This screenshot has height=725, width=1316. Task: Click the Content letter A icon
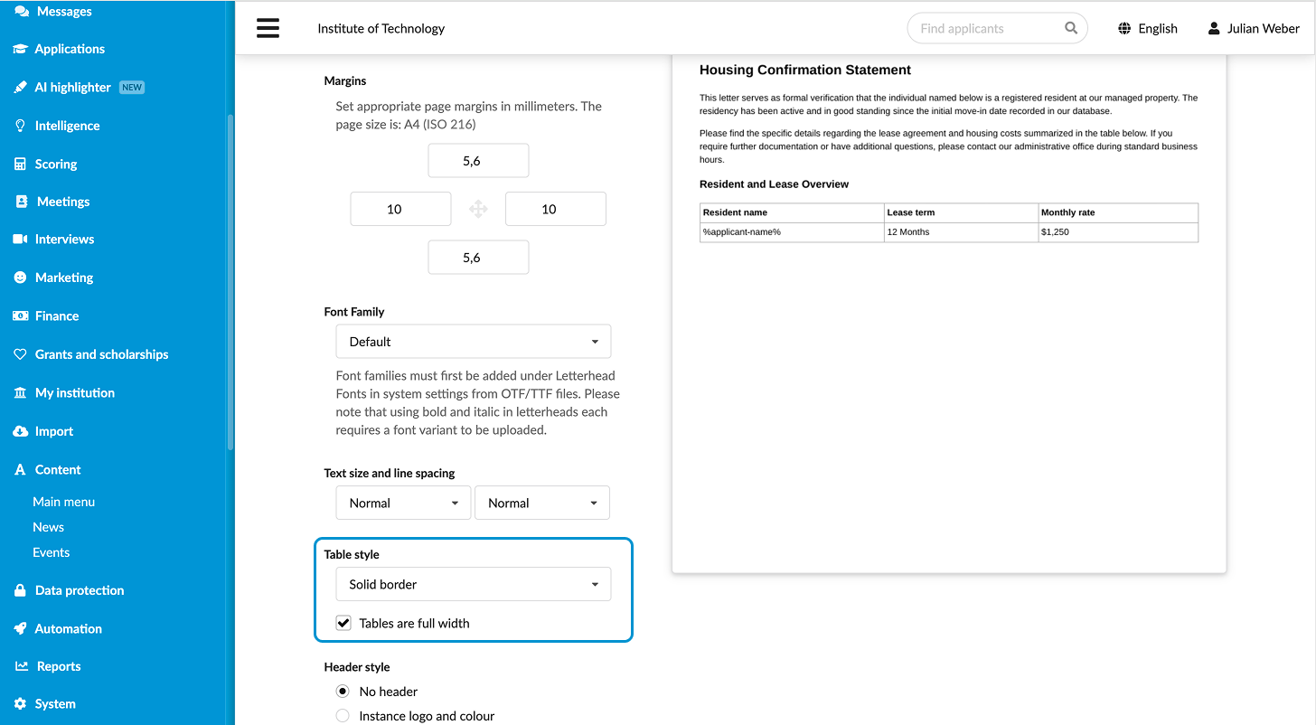21,470
